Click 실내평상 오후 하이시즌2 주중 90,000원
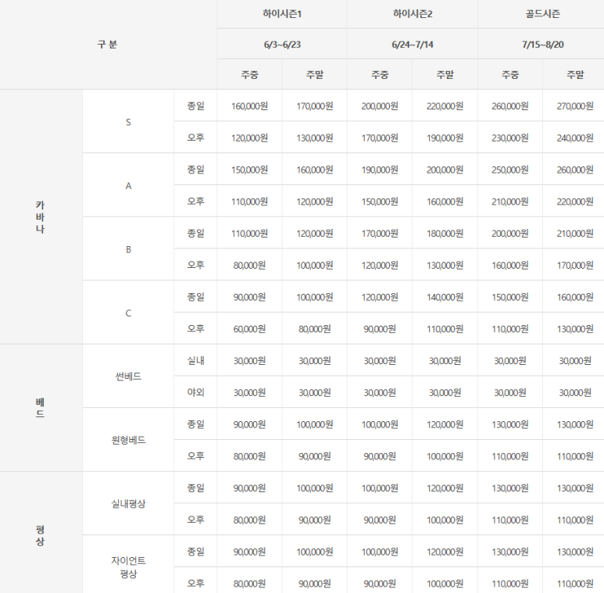Screen dimensions: 604x593 pos(380,520)
